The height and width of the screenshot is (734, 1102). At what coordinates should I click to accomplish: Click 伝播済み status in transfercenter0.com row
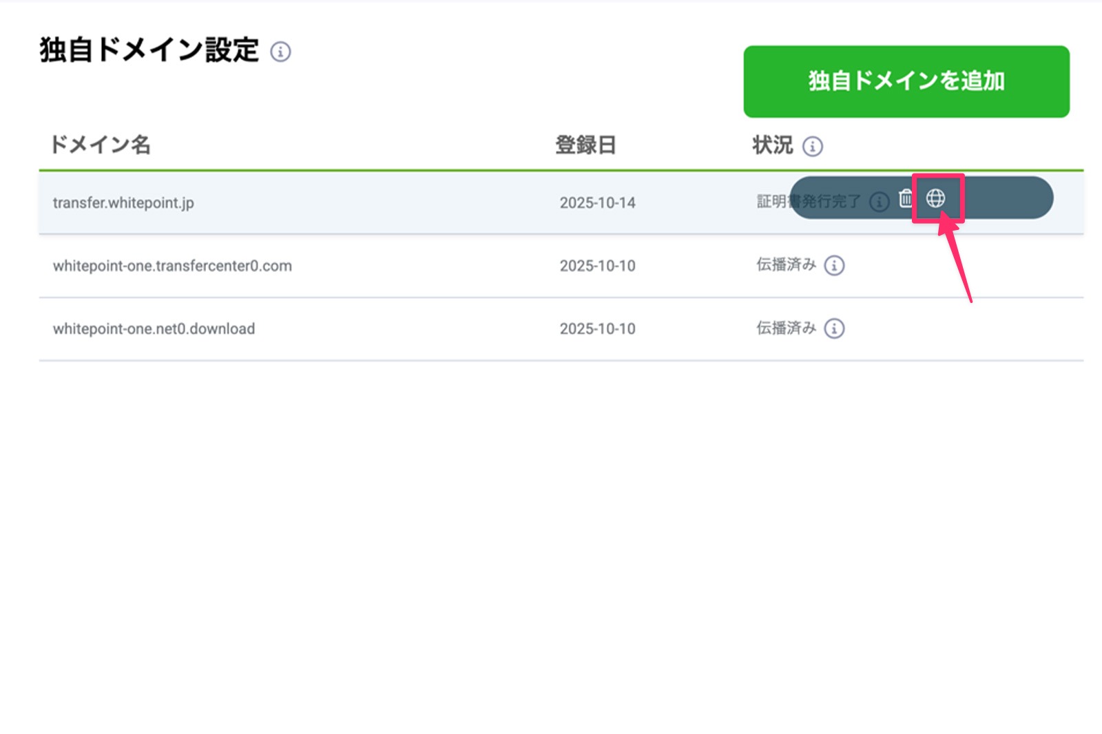pyautogui.click(x=786, y=265)
